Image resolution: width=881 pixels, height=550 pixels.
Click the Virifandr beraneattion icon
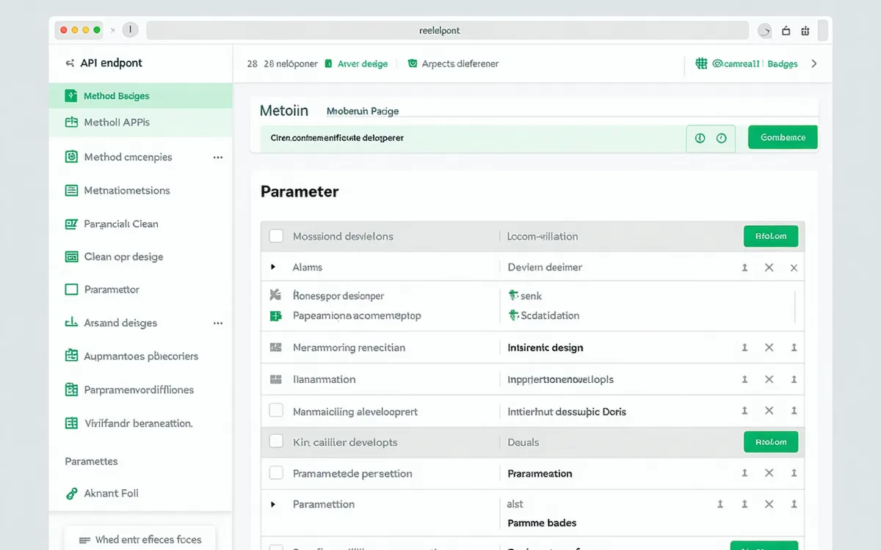pos(71,423)
